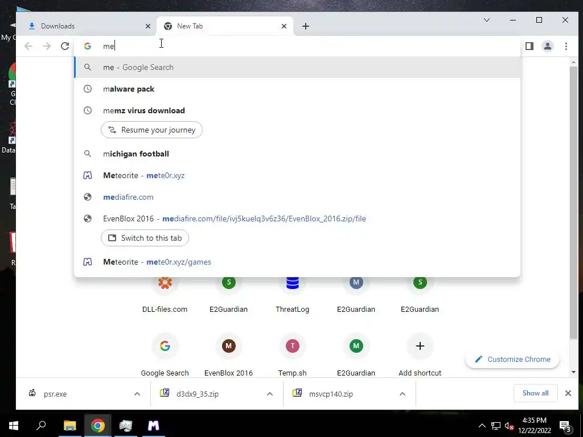This screenshot has height=437, width=583.
Task: Open the Chrome three-dot menu
Action: pyautogui.click(x=566, y=46)
